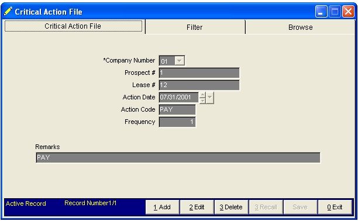Screen dimensions: 358x221
Task: Click the Remarks label
Action: [47, 147]
